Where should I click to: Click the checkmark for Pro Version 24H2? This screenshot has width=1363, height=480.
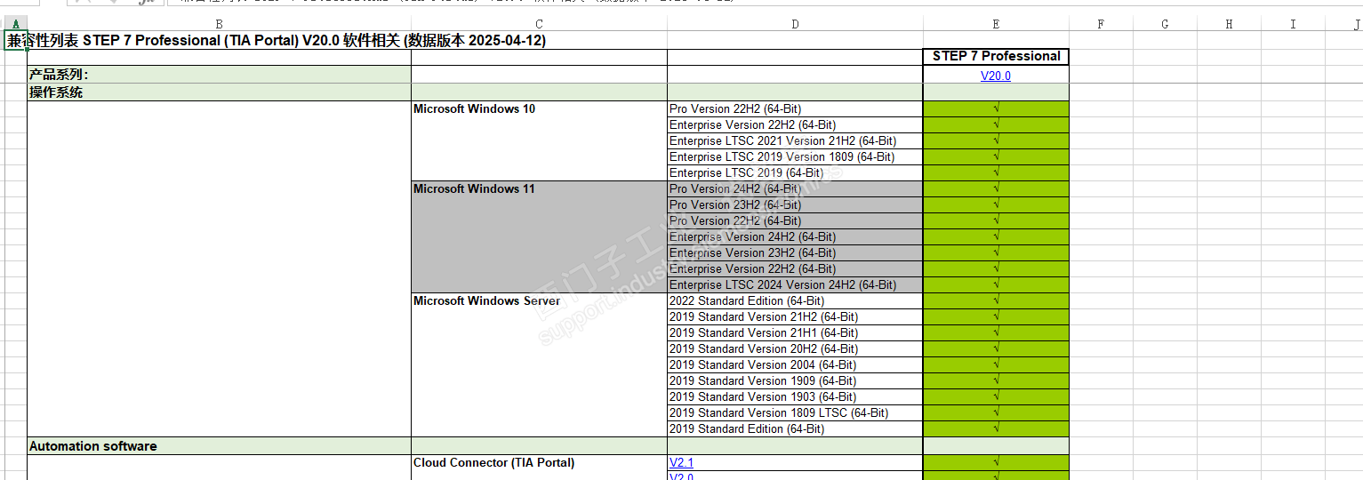pyautogui.click(x=996, y=189)
